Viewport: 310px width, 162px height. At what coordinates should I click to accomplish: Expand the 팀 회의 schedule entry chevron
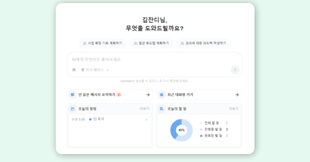pos(147,120)
